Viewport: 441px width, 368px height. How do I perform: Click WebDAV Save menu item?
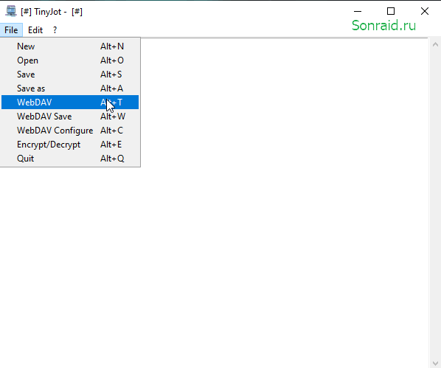click(70, 117)
